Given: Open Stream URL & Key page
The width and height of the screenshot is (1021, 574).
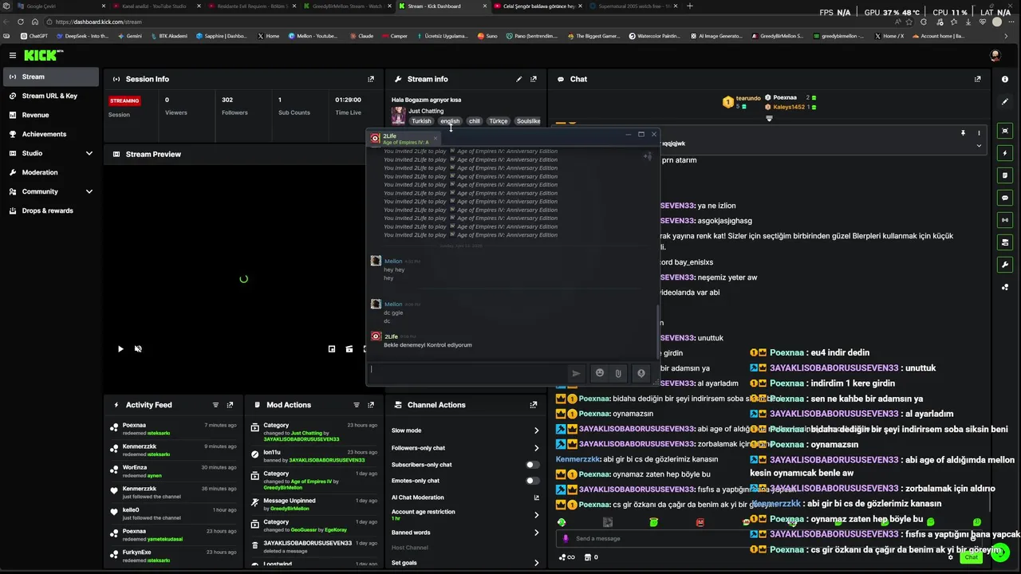Looking at the screenshot, I should coord(51,96).
